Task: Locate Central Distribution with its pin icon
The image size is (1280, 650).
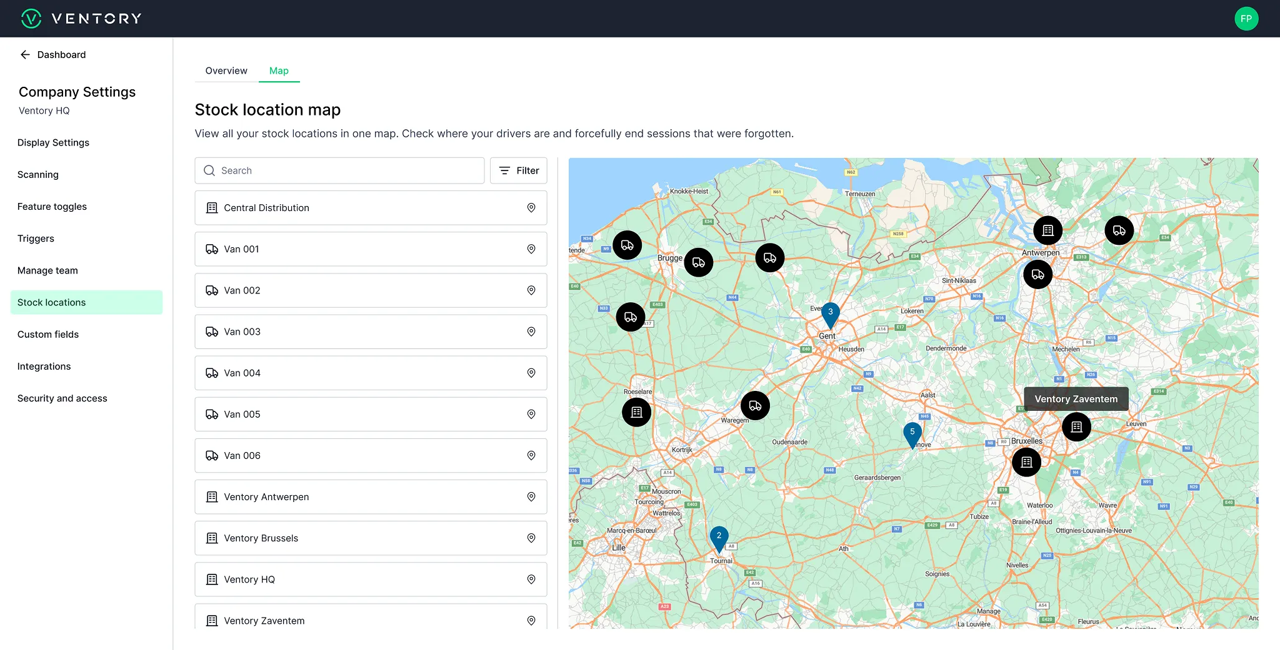Action: [x=531, y=208]
